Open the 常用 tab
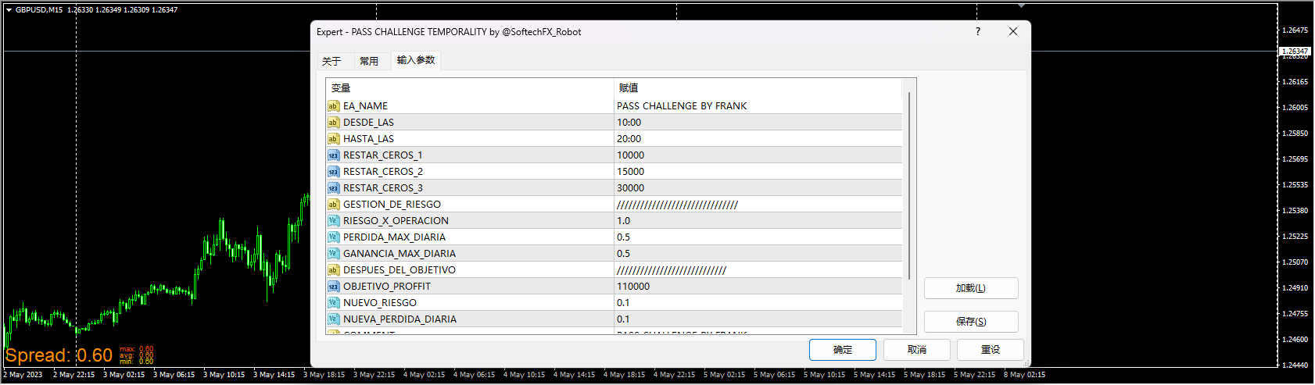Viewport: 1315px width, 385px height. click(x=369, y=61)
